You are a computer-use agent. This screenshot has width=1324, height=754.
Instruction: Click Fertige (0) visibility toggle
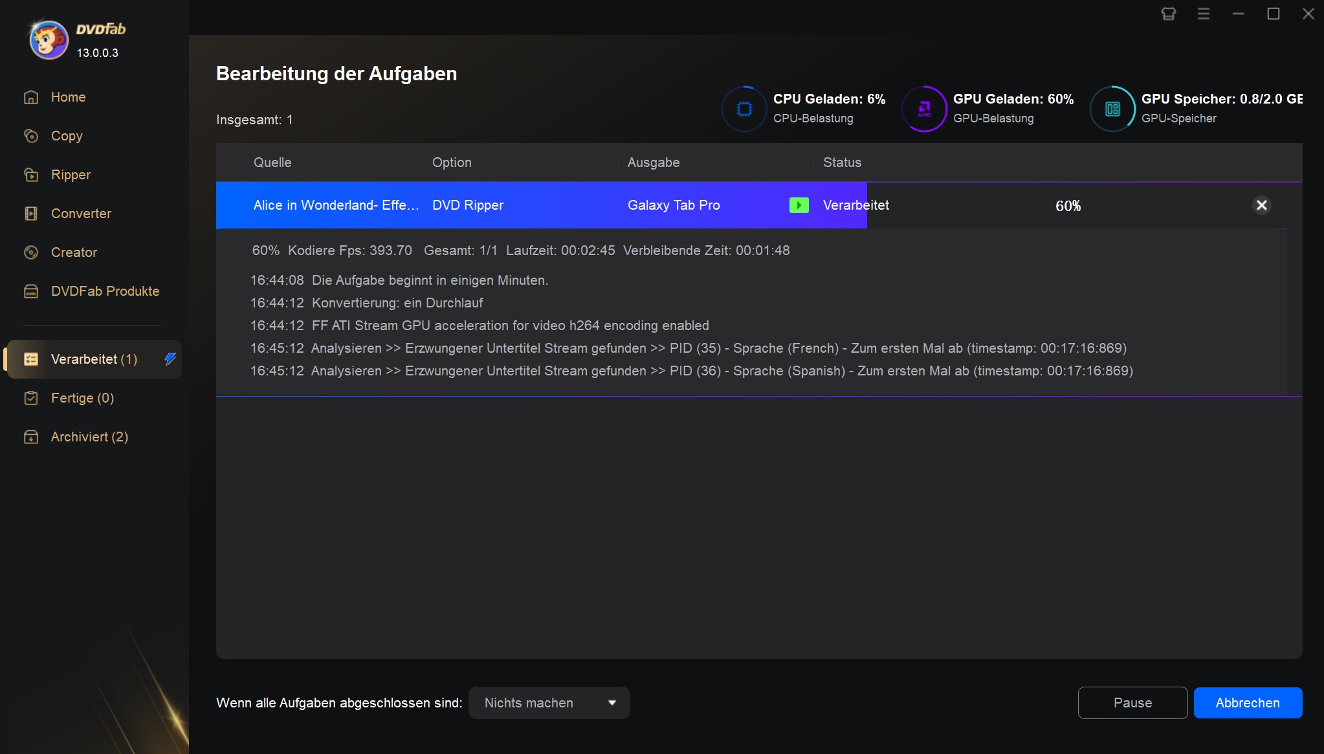83,397
